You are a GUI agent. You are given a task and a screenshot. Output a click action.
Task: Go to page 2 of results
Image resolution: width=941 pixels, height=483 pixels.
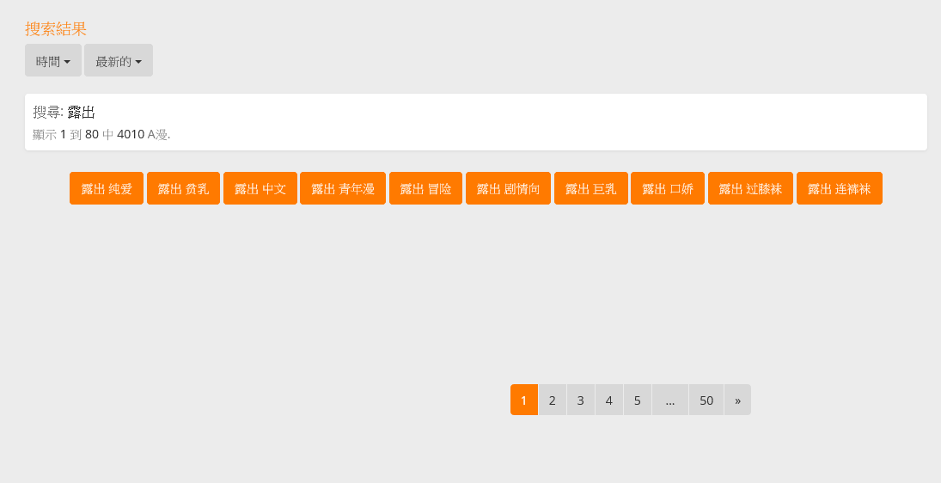(552, 400)
